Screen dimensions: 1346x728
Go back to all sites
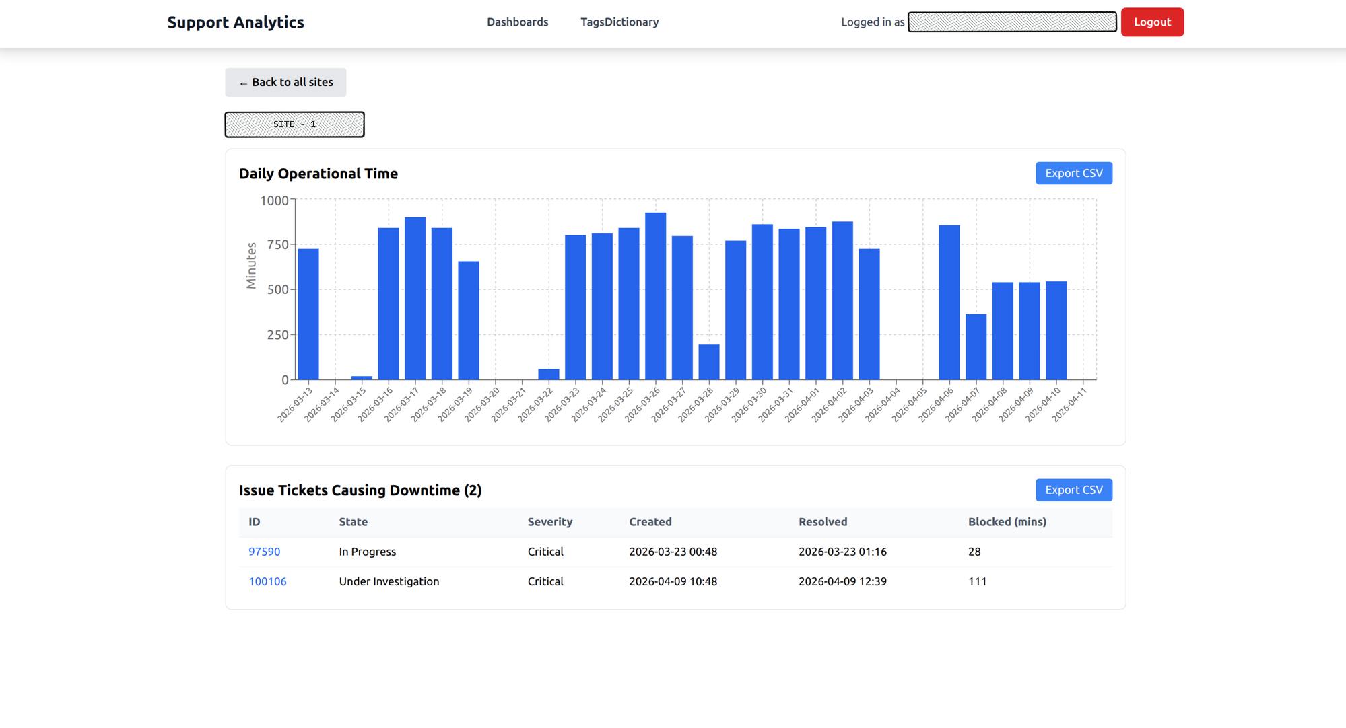click(285, 82)
